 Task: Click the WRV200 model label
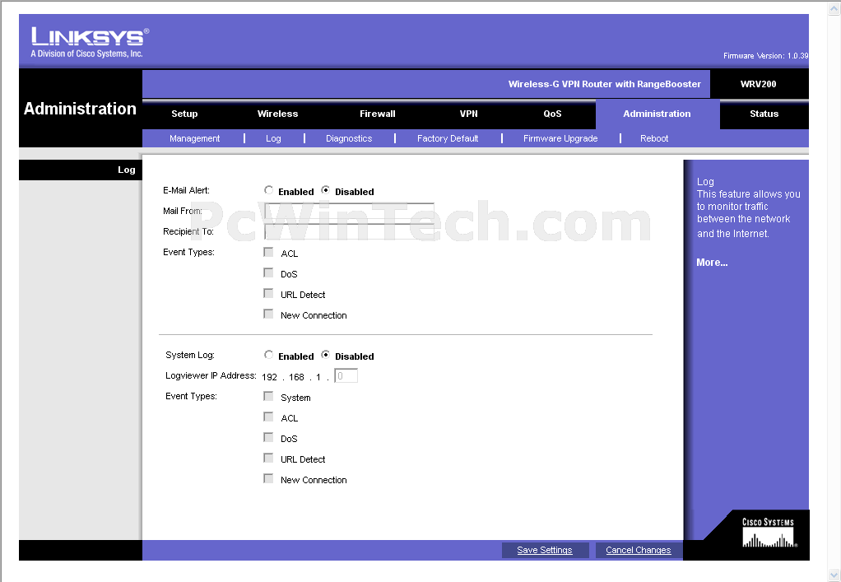pyautogui.click(x=759, y=84)
